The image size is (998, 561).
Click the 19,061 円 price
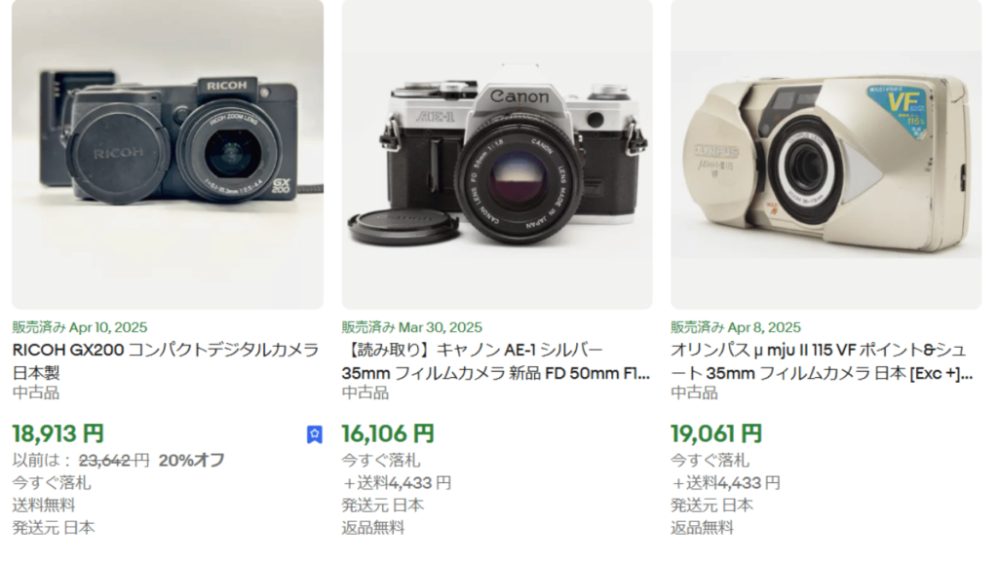click(x=716, y=433)
